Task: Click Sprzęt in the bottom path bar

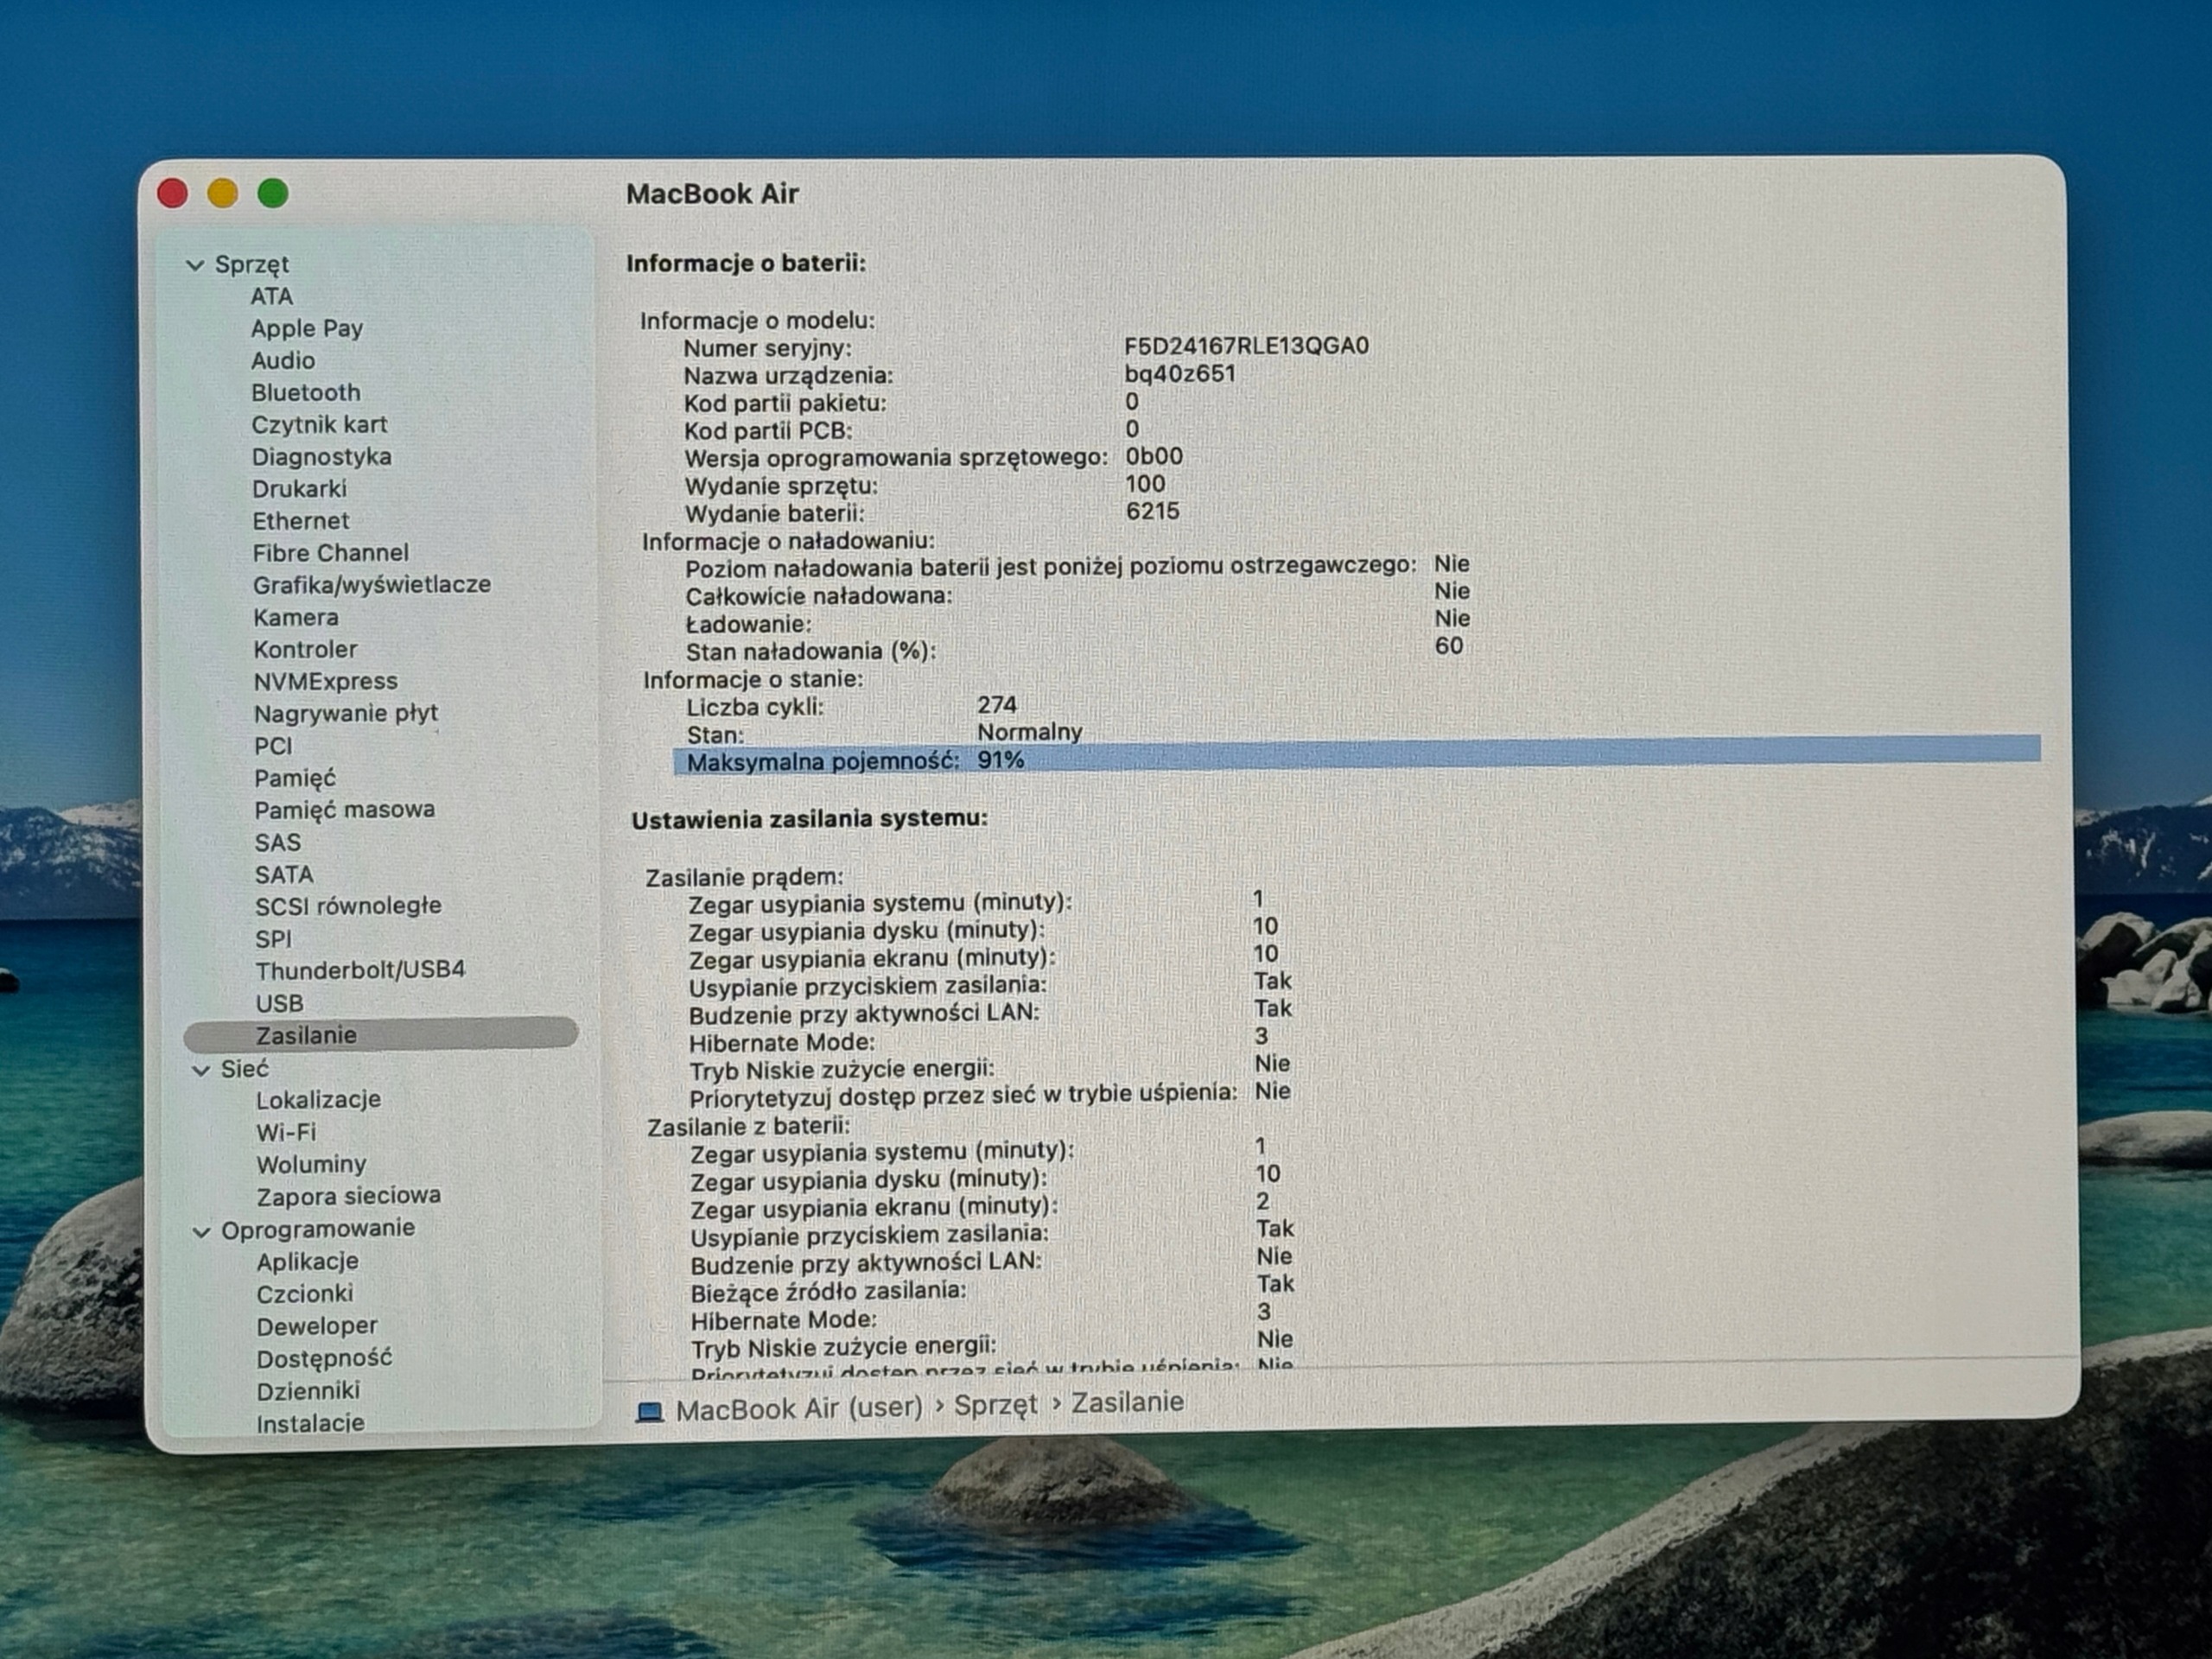Action: point(995,1404)
